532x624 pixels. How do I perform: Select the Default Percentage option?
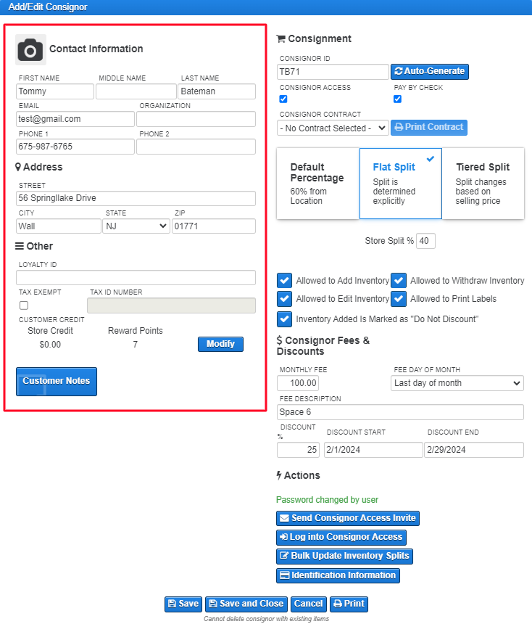[x=318, y=184]
